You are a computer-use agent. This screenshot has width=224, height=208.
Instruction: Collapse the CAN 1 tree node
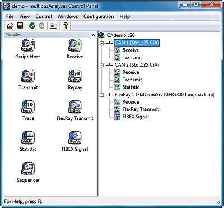pos(101,43)
